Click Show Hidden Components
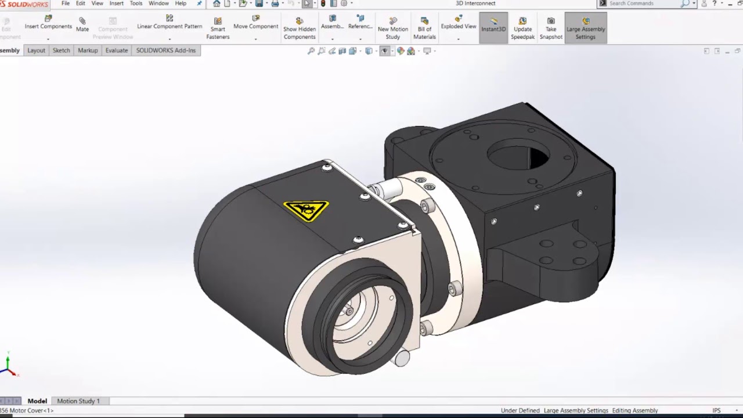This screenshot has height=418, width=743. click(x=300, y=28)
